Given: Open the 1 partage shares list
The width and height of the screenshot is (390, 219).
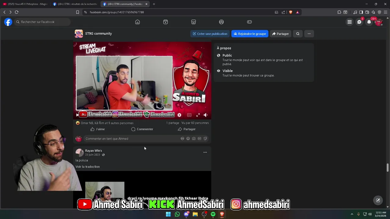Looking at the screenshot, I should (172, 123).
